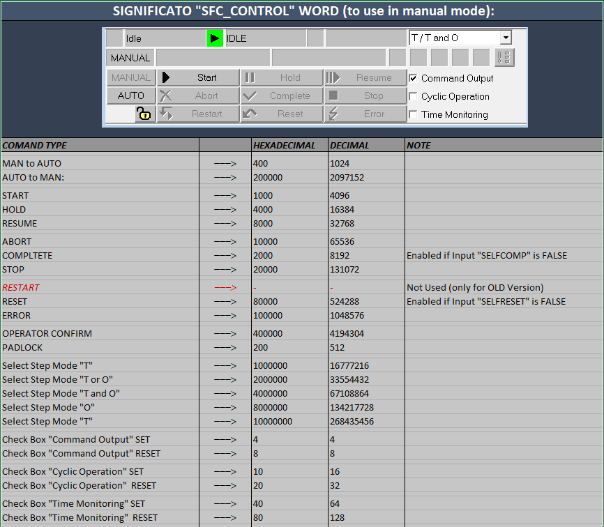
Task: Click the green IDLE play indicator
Action: tap(215, 38)
